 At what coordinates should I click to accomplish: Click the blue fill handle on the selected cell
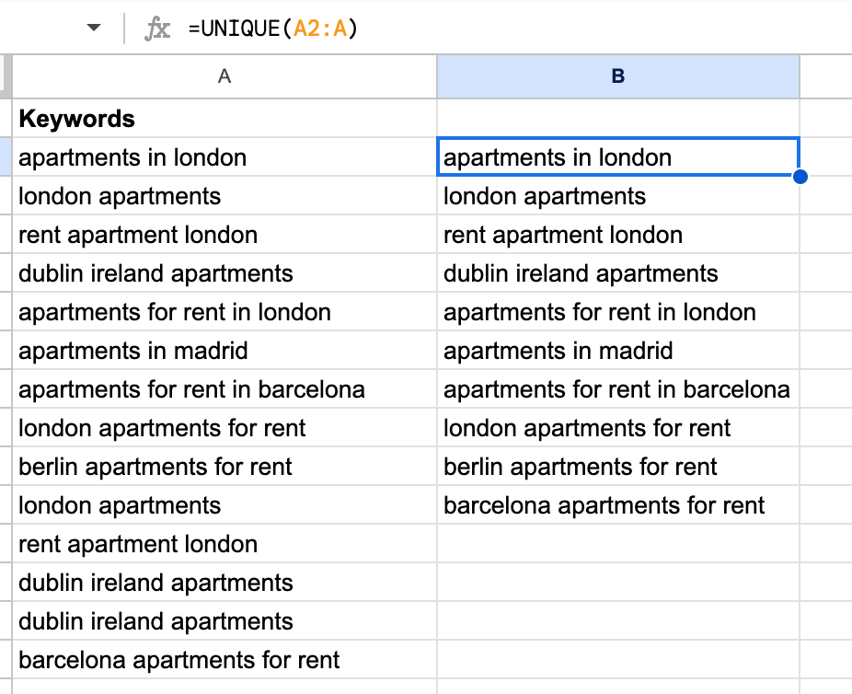tap(799, 176)
